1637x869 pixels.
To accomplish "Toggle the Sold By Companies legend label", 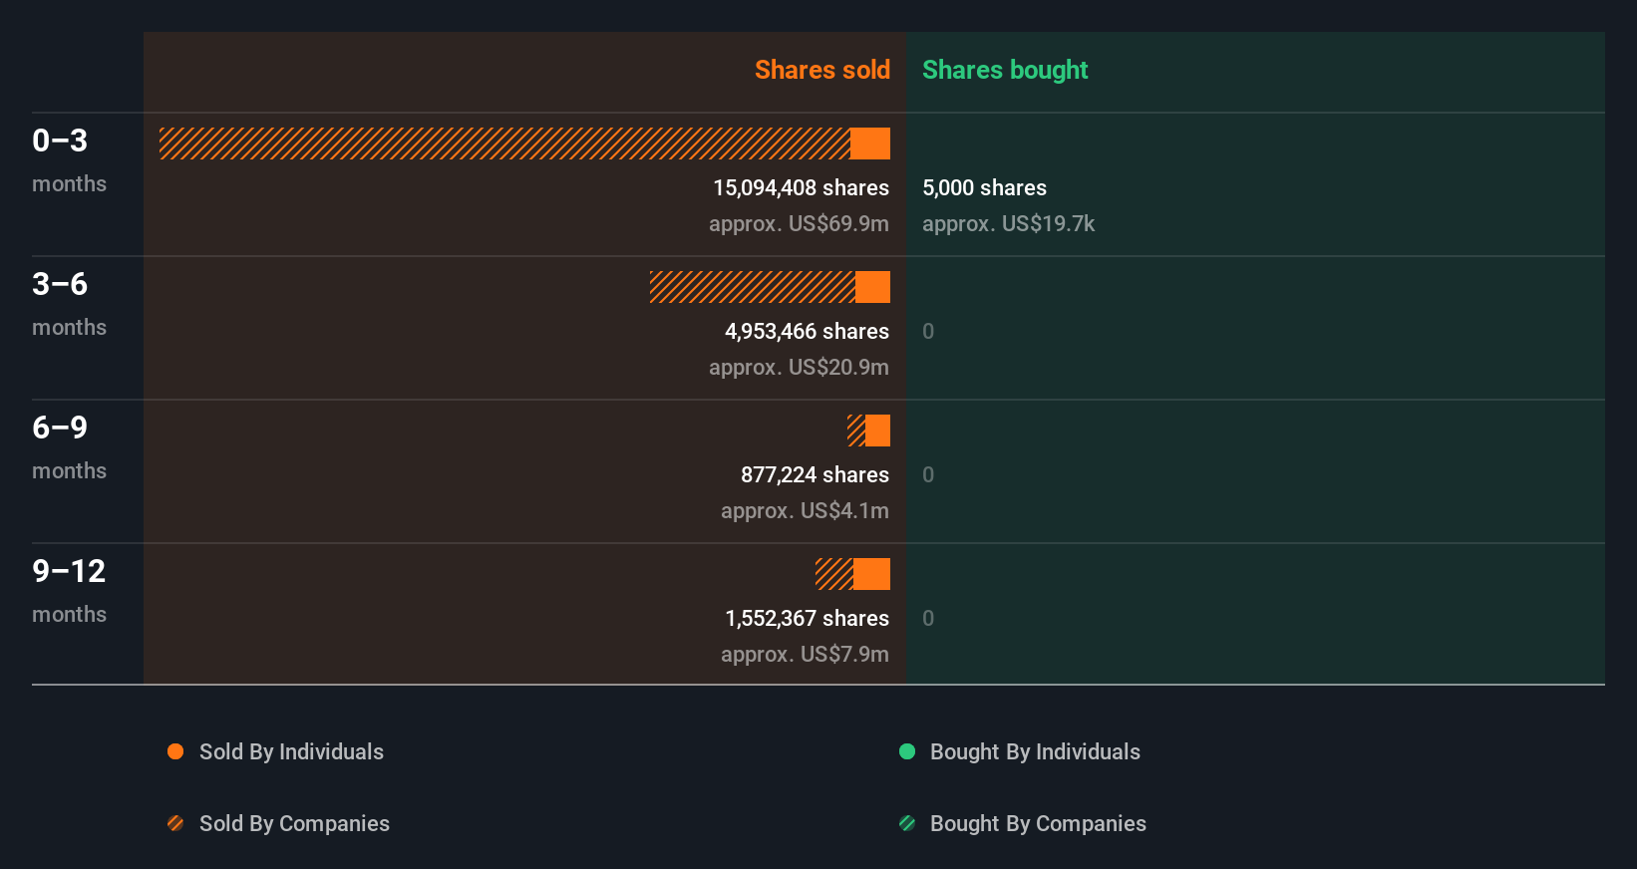I will (x=294, y=823).
